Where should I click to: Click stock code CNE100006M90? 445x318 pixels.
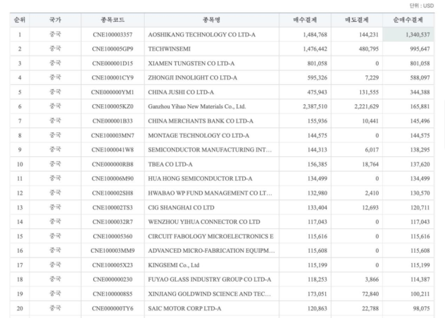coord(112,178)
